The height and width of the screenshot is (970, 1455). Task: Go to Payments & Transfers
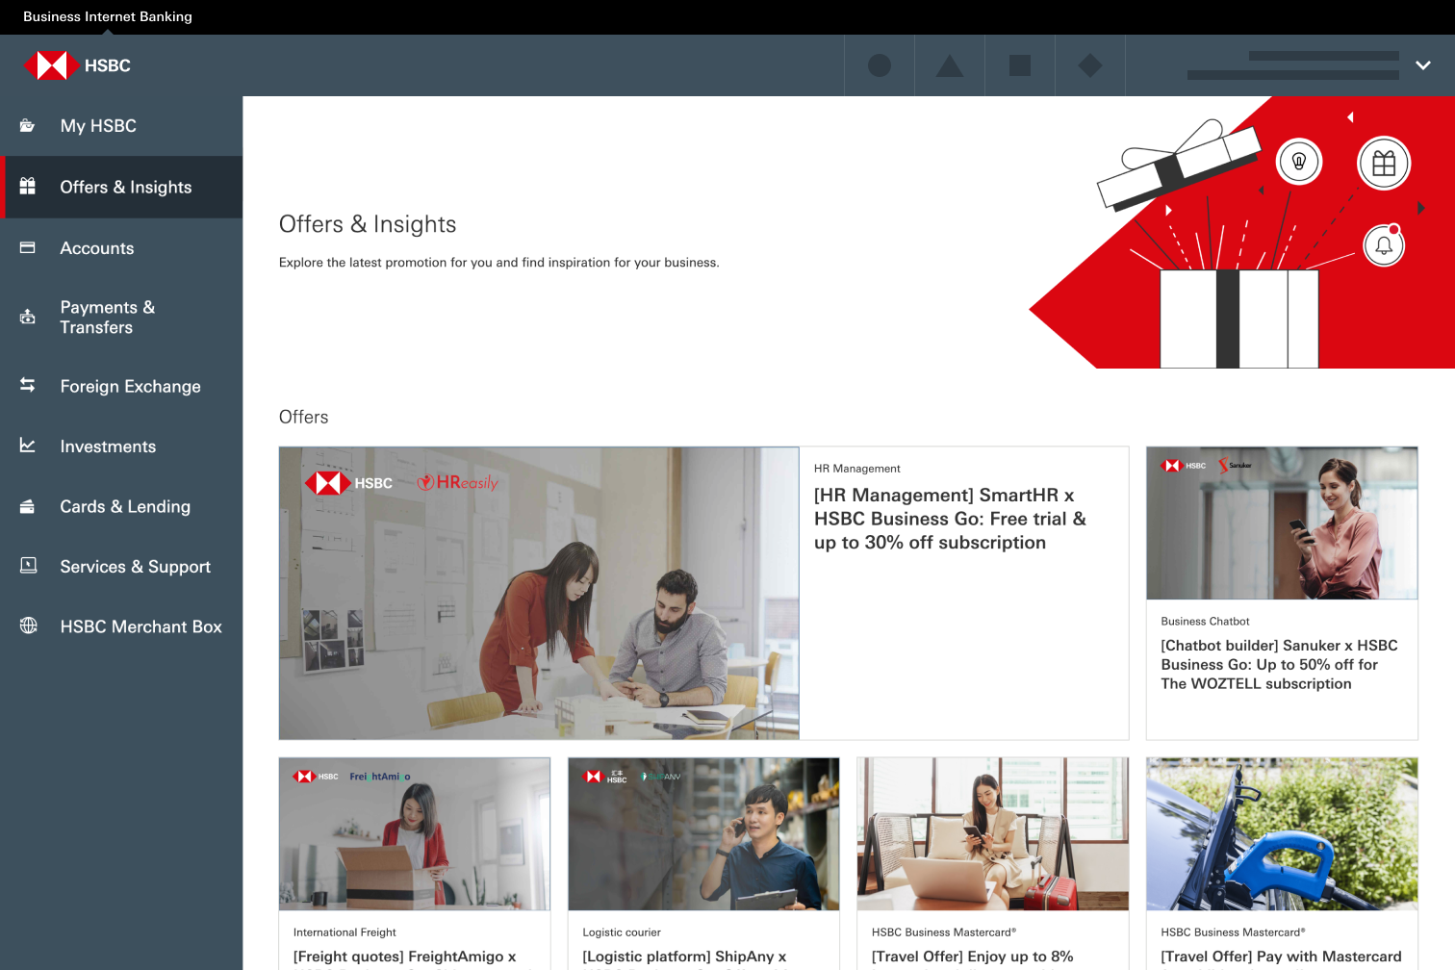107,318
